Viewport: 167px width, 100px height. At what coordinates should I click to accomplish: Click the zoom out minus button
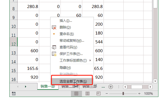(107, 94)
